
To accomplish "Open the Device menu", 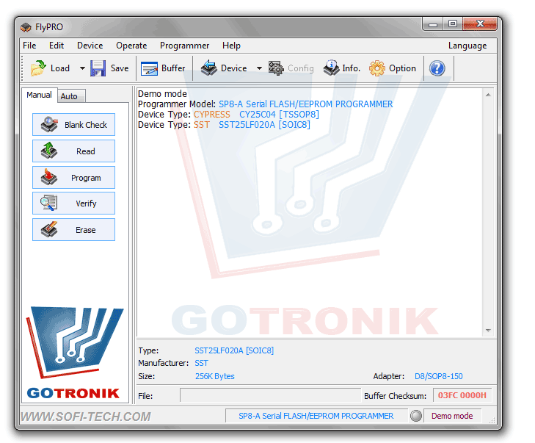I will point(90,46).
